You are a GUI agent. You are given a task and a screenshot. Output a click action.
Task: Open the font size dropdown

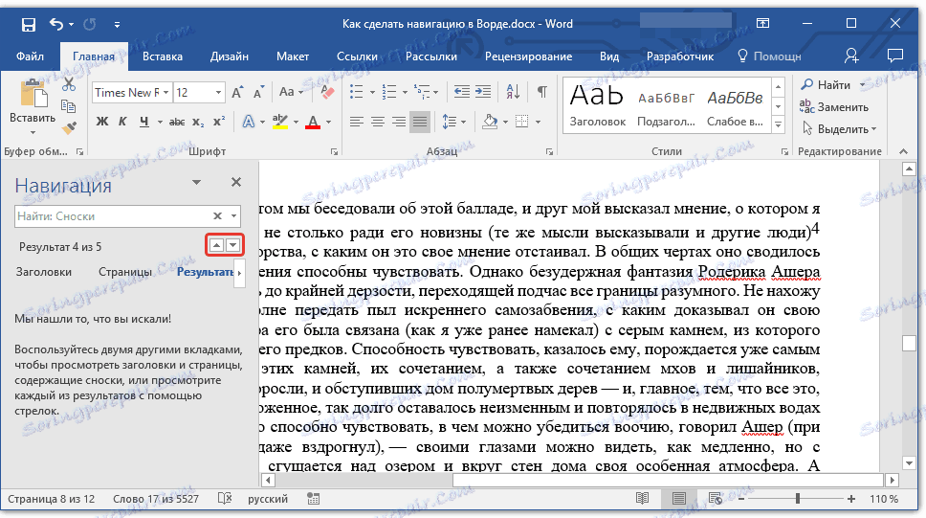(x=219, y=93)
